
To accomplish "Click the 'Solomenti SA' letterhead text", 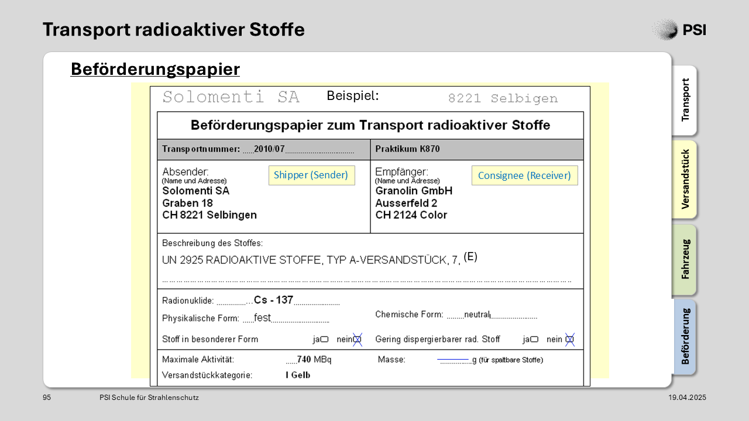I will click(x=231, y=97).
